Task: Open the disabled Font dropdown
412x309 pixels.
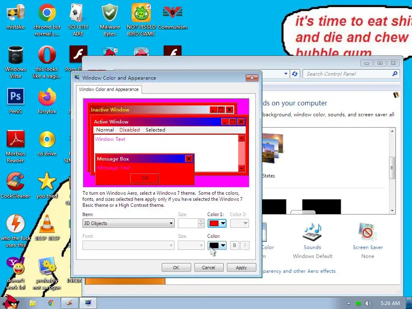Action: tap(128, 245)
